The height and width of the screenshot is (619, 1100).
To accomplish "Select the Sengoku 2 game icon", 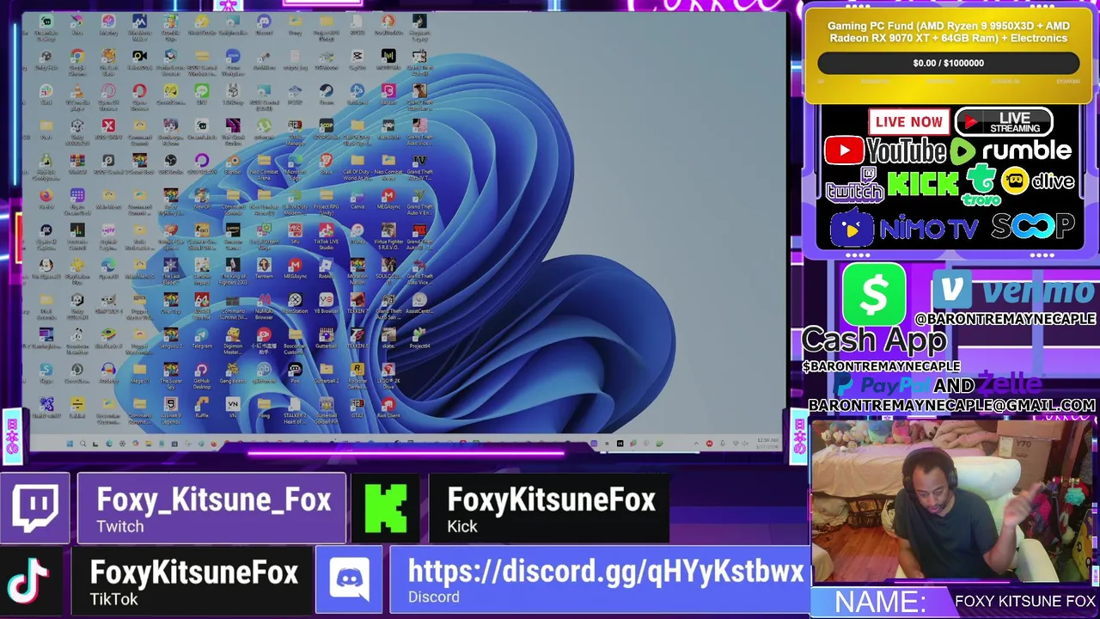I will 170,334.
